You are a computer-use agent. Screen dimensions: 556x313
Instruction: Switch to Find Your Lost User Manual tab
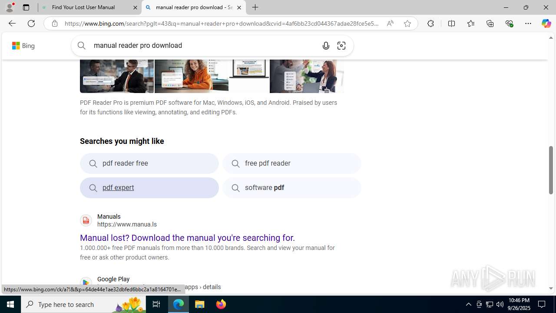(x=89, y=7)
